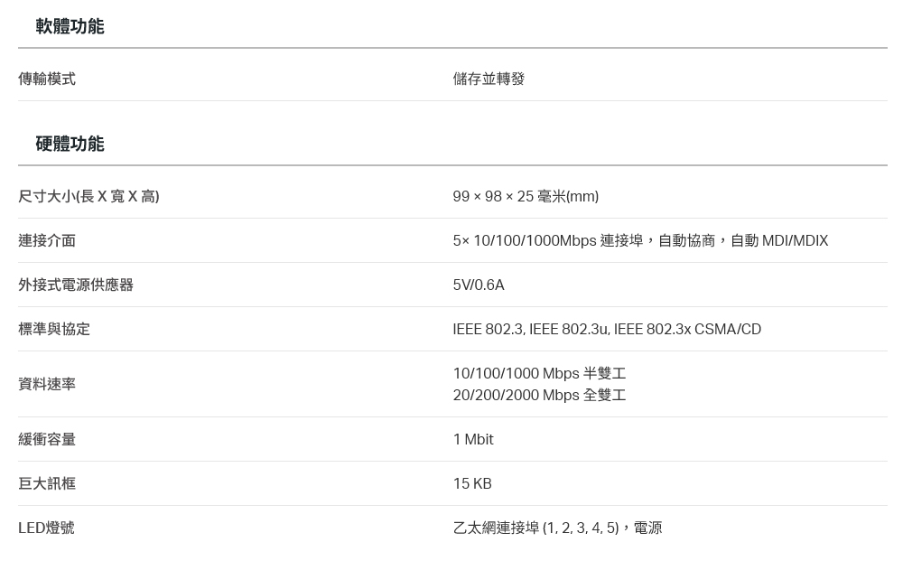Click the 99 × 98 × 25 毫米(mm) value
903x561 pixels.
[526, 196]
